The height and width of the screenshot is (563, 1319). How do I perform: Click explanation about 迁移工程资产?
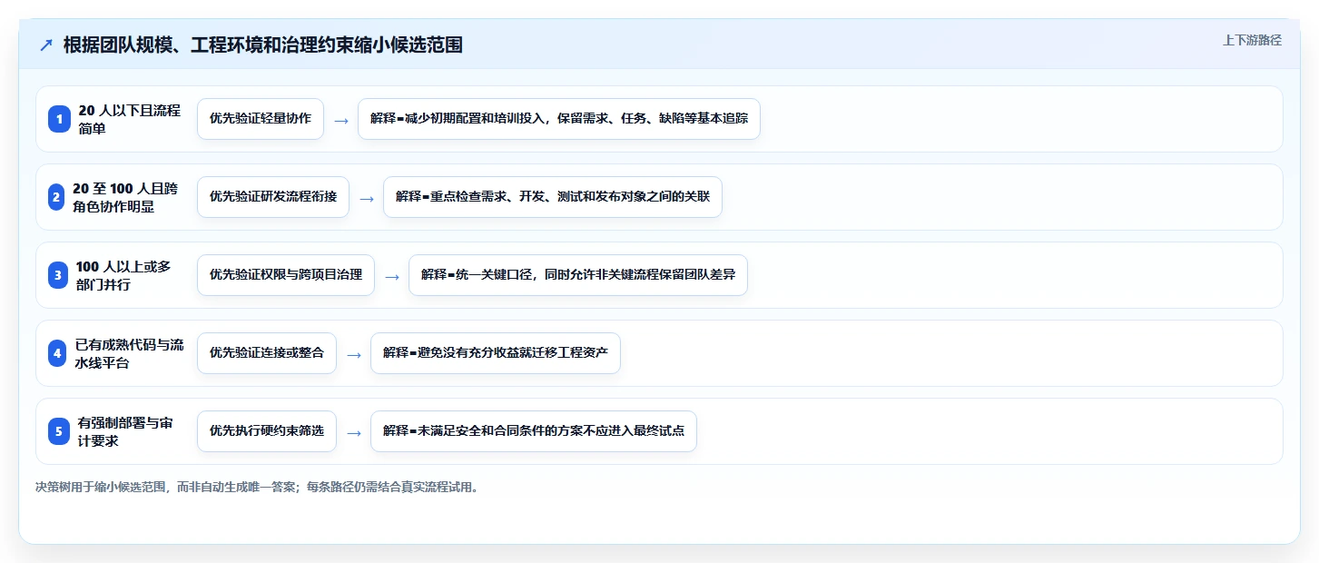[496, 353]
